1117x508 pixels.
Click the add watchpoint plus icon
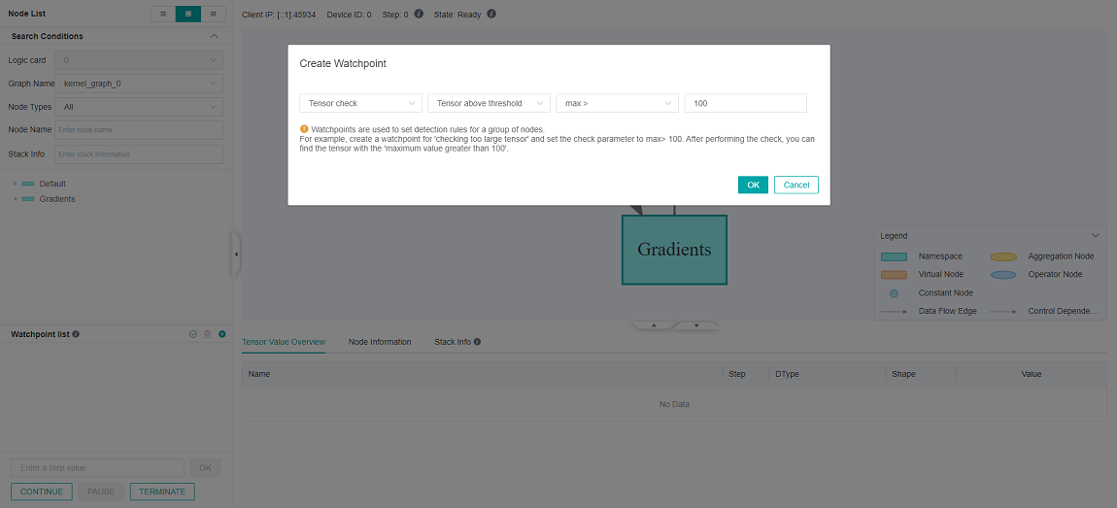point(221,334)
